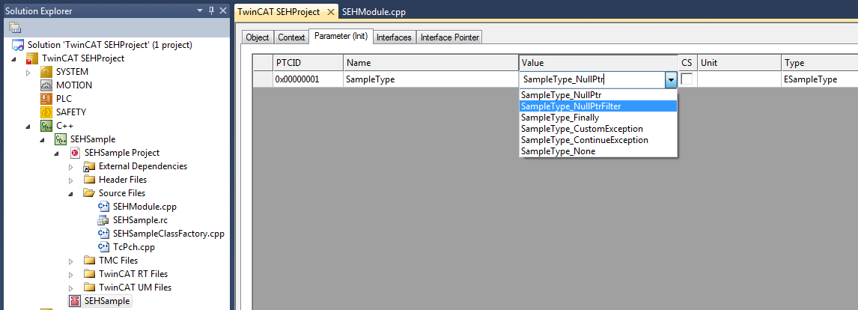
Task: Expand the TMC Files folder
Action: coord(70,261)
